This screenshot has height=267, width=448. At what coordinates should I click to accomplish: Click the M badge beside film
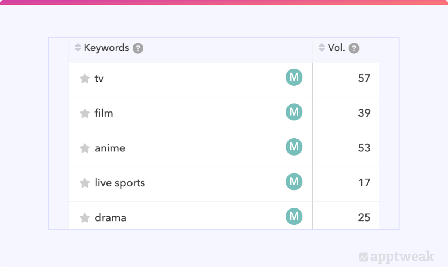pos(294,112)
